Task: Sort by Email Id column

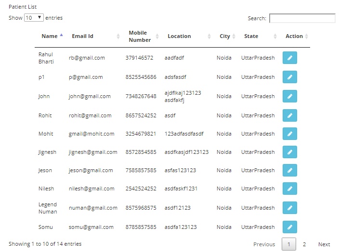Action: [x=83, y=36]
